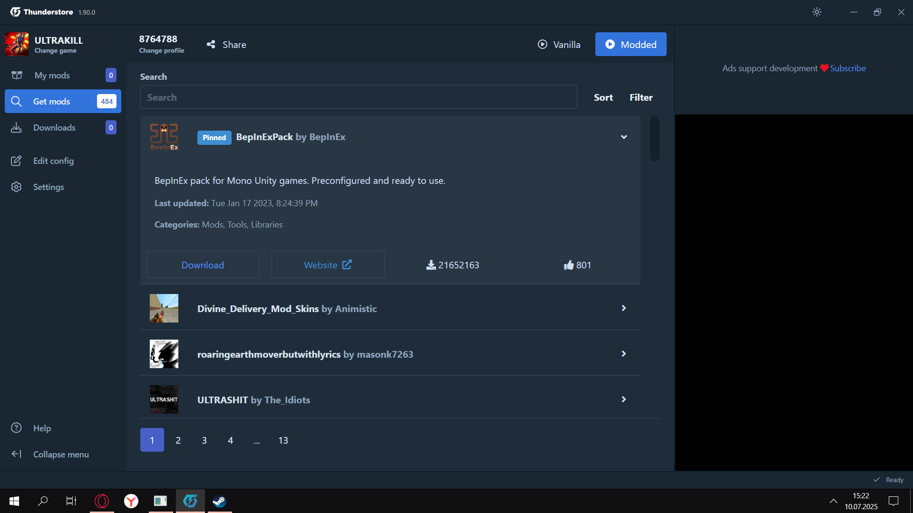Open Downloads section
Image resolution: width=913 pixels, height=513 pixels.
[x=63, y=127]
